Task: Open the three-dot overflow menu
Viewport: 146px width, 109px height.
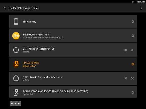Action: coord(142,8)
